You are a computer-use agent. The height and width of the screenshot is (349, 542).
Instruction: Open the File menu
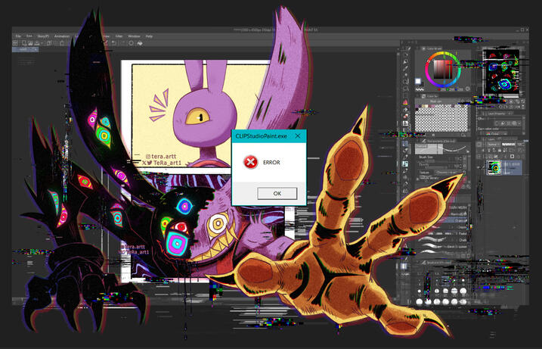point(18,36)
